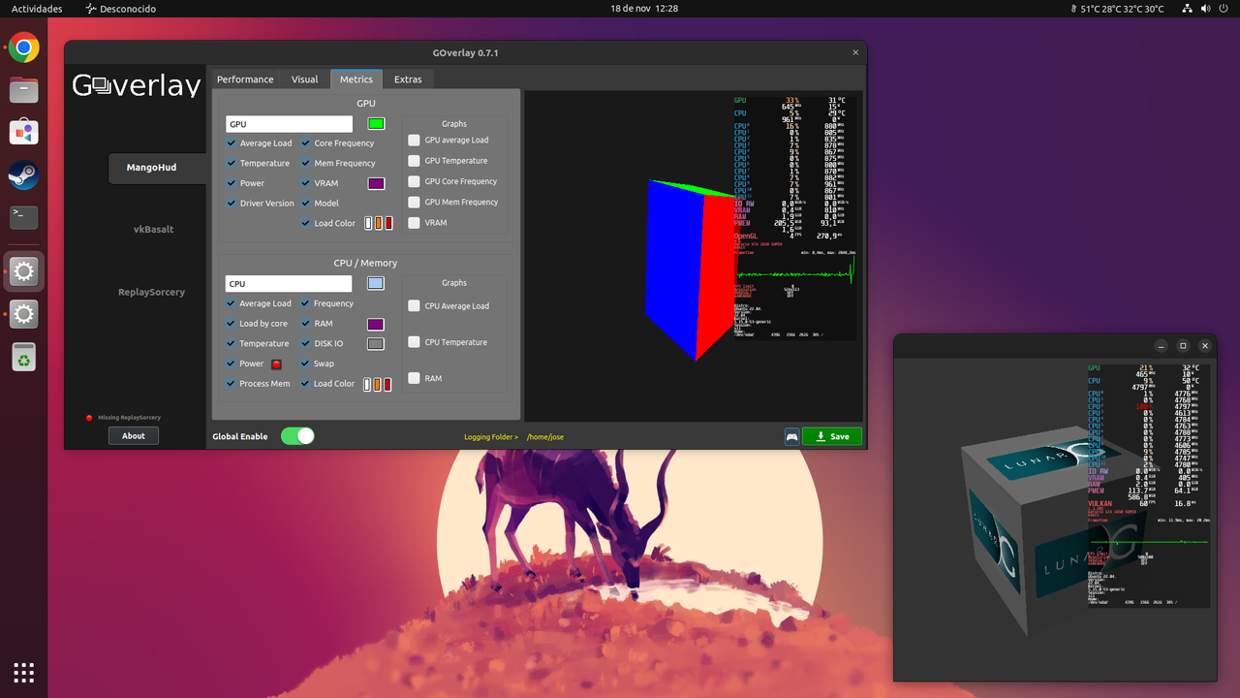1240x698 pixels.
Task: Click the red Load Color swatch in CPU section
Action: click(388, 384)
